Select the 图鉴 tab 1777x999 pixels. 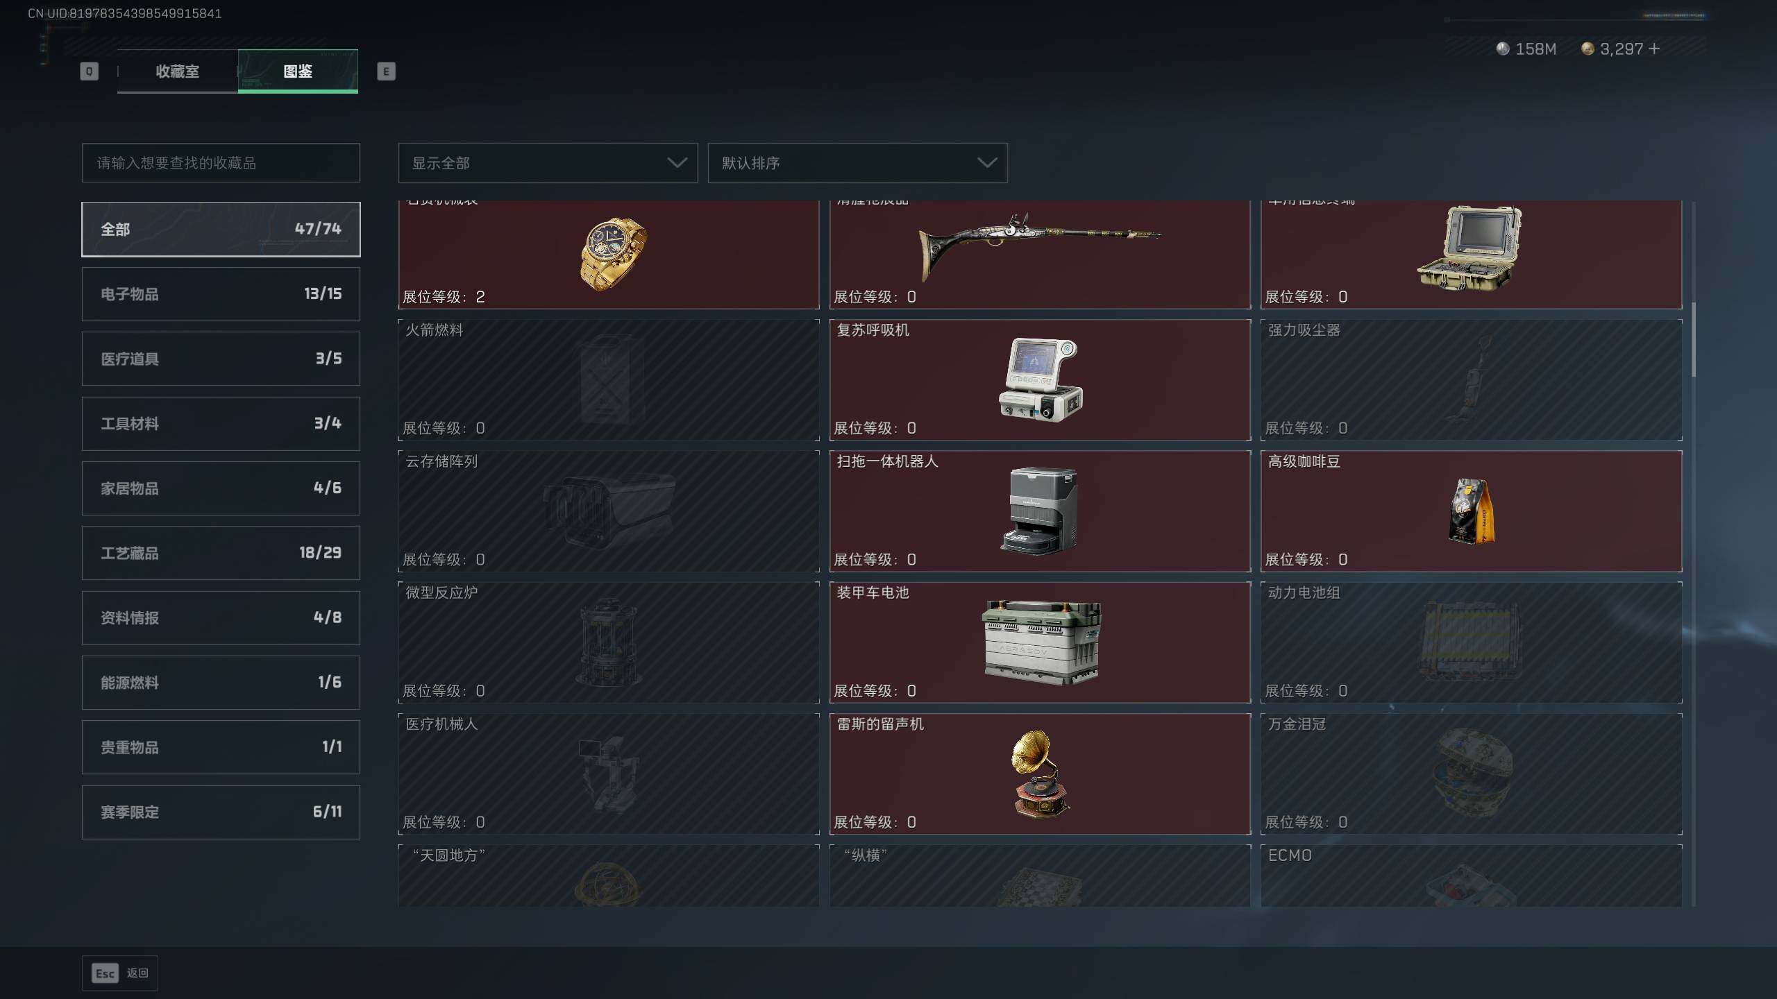pyautogui.click(x=298, y=71)
